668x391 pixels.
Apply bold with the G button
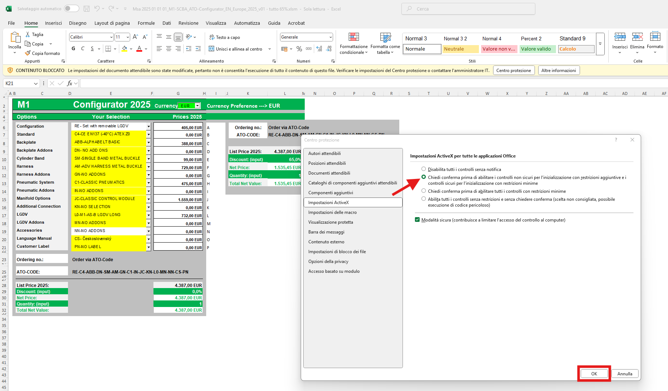[73, 49]
